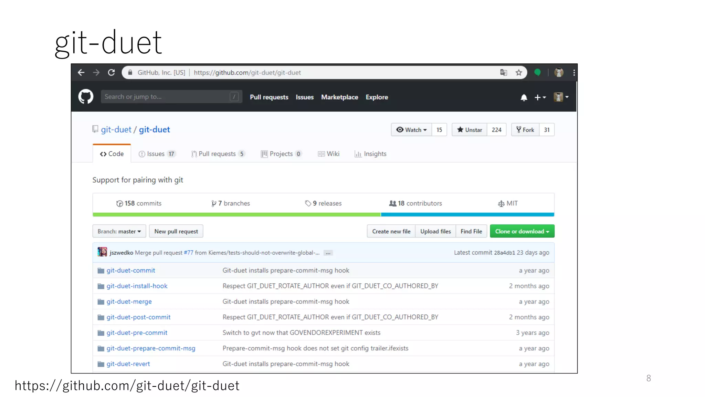The height and width of the screenshot is (397, 705).
Task: Click Upload files button
Action: (x=435, y=231)
